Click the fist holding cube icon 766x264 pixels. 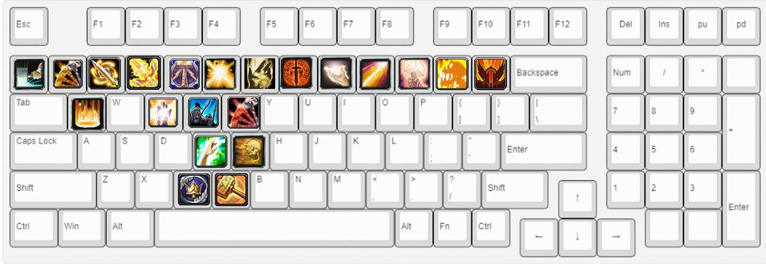pyautogui.click(x=414, y=73)
